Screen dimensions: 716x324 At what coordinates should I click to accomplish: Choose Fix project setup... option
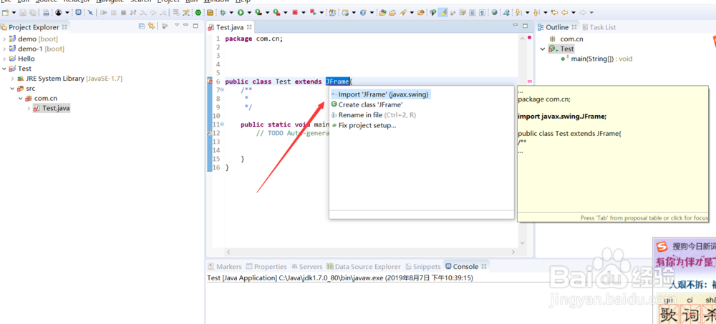[x=364, y=125]
